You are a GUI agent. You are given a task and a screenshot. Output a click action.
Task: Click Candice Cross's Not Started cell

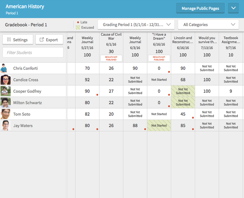pyautogui.click(x=159, y=80)
